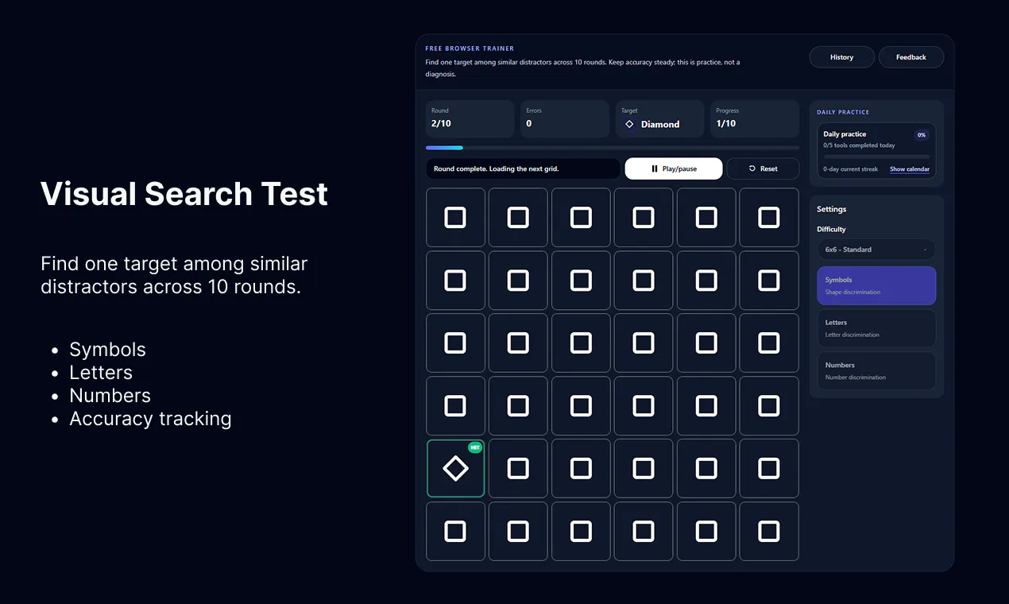Click the FREE BROWSER TRAINER heading
The width and height of the screenshot is (1009, 604).
click(x=470, y=48)
